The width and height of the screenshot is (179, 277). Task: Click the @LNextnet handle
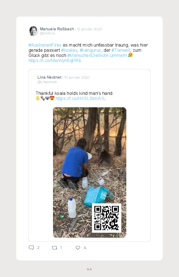pyautogui.click(x=47, y=82)
